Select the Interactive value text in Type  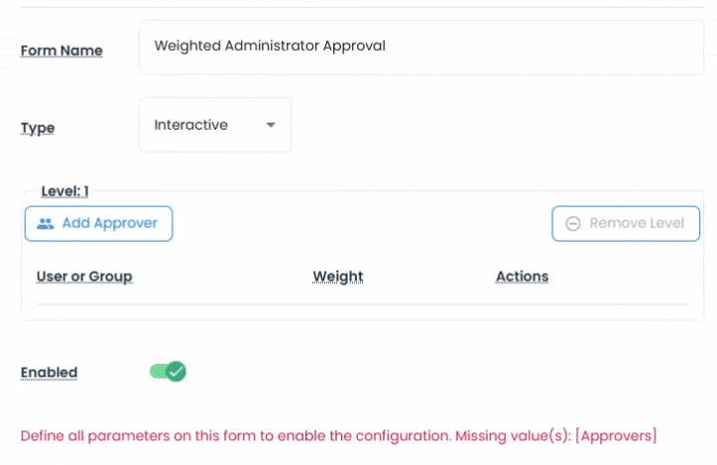pos(191,125)
